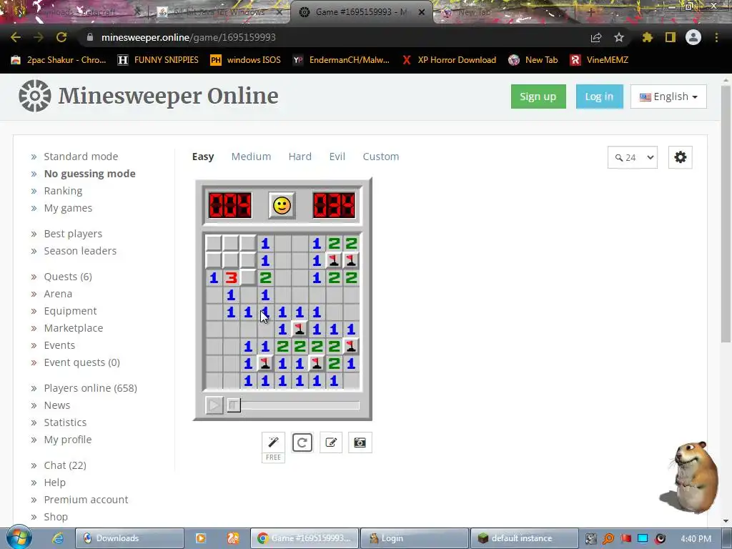Switch to Login taskbar window
This screenshot has width=732, height=549.
click(x=414, y=538)
